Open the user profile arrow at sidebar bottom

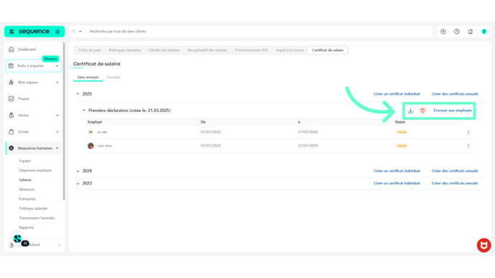(59, 245)
